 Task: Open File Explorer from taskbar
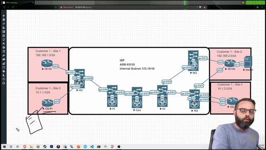(31, 147)
